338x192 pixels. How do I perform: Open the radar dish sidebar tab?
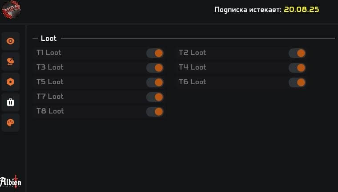[11, 62]
